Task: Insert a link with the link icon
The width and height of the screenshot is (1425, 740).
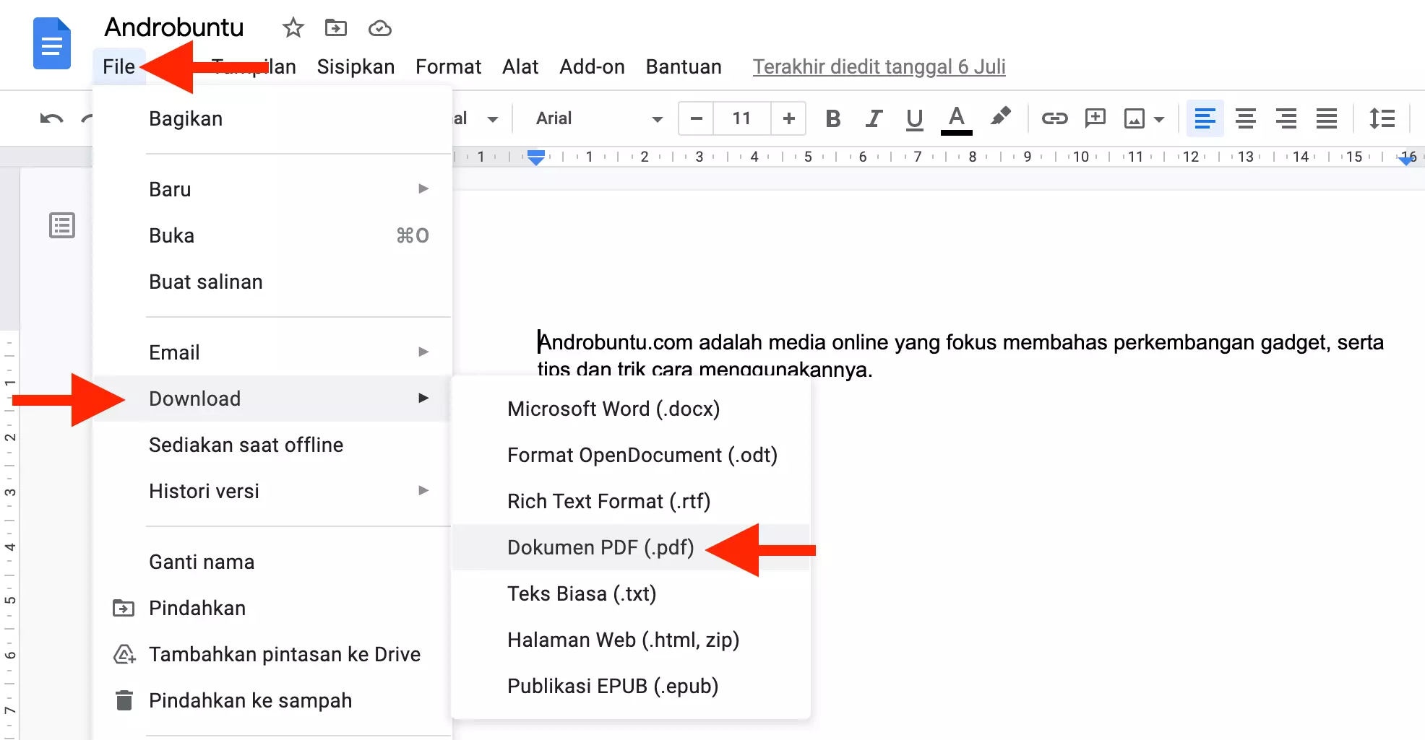Action: pos(1054,118)
